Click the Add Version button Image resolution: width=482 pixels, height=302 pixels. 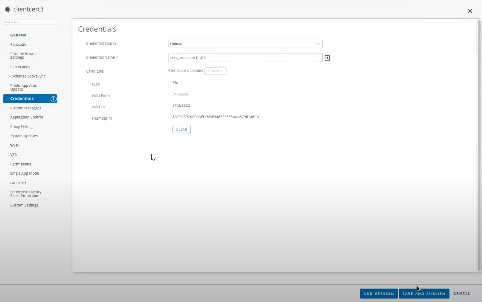[378, 293]
